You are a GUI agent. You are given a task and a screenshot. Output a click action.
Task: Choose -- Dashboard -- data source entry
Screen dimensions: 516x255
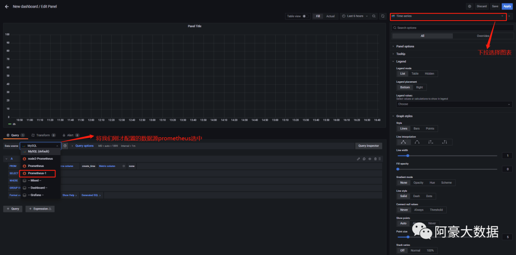[x=41, y=188]
